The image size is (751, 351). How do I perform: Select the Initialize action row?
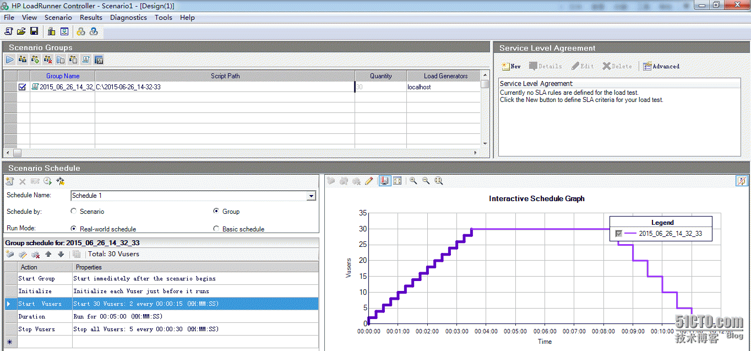pyautogui.click(x=161, y=291)
